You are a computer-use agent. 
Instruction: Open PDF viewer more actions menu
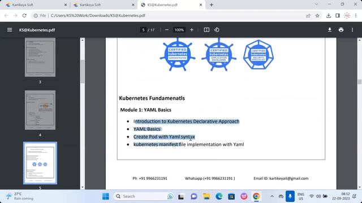[352, 30]
